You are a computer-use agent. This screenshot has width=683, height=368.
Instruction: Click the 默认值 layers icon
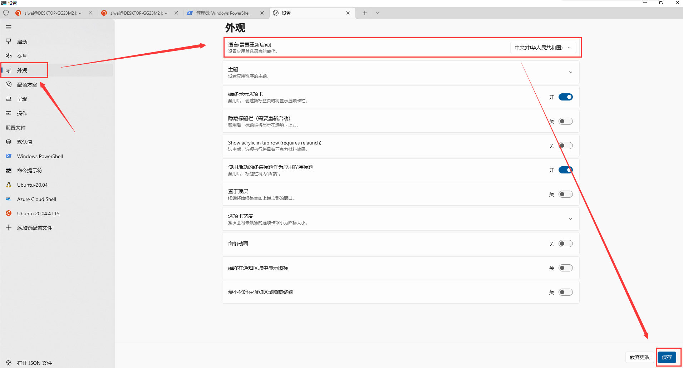(9, 142)
